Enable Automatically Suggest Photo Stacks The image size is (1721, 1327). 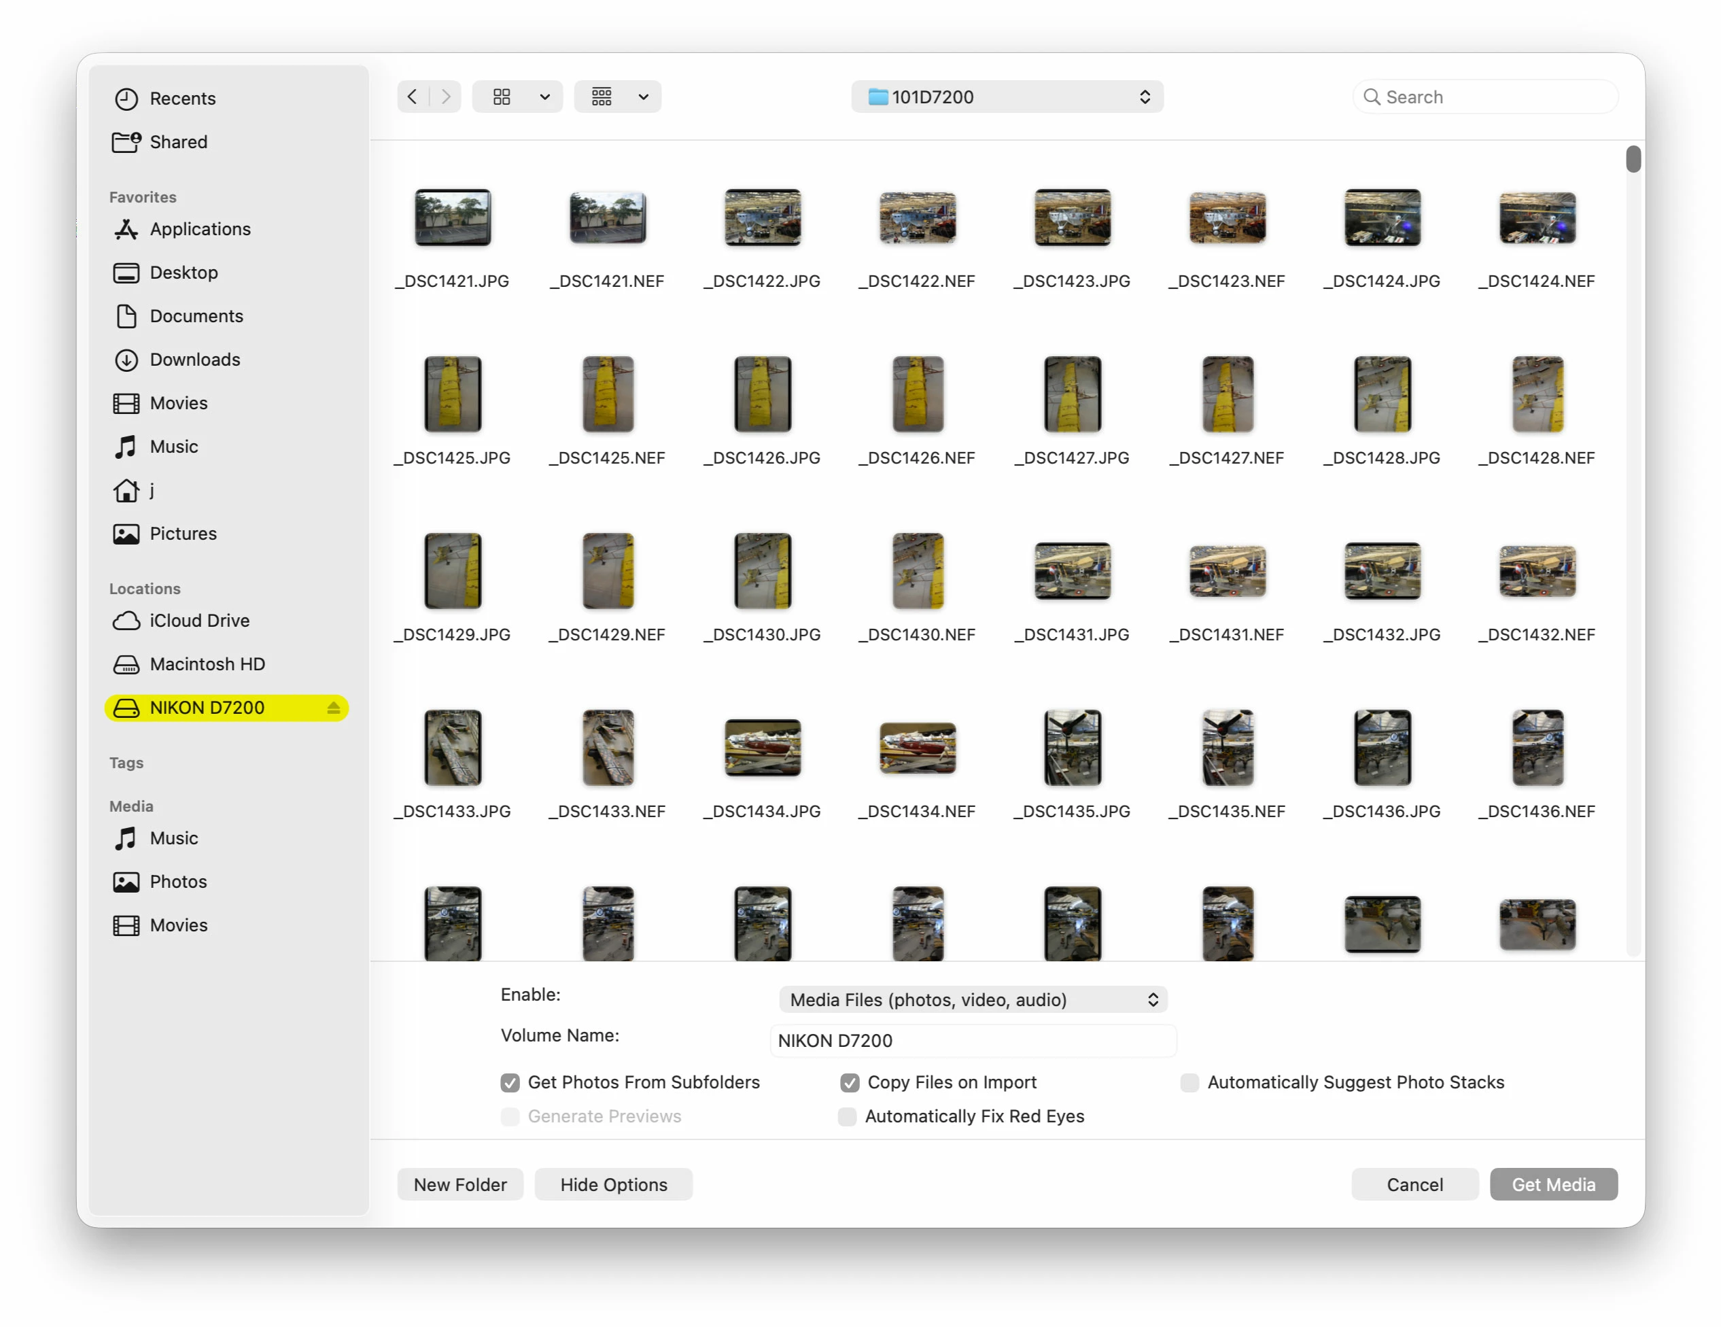1190,1083
